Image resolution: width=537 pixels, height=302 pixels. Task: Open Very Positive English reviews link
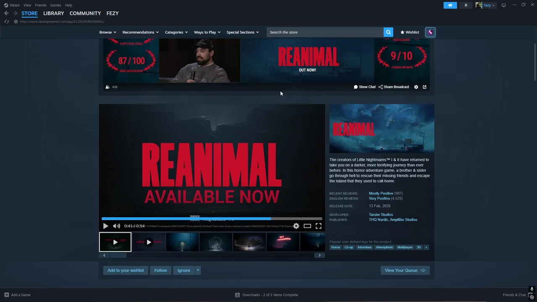379,198
